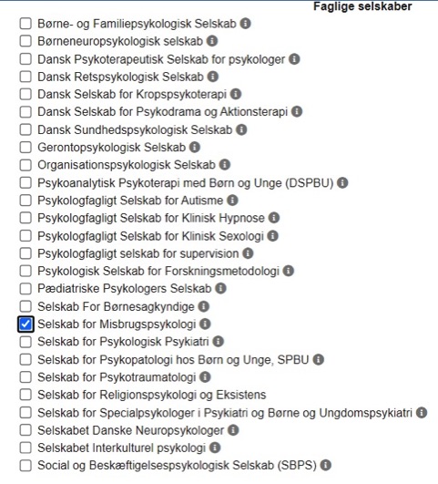This screenshot has width=438, height=484.
Task: Select Selskab for Psykologisk Psykiatri checkbox
Action: [x=25, y=342]
